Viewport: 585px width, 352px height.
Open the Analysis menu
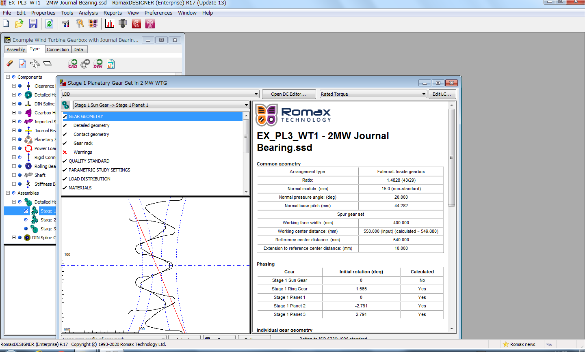pos(88,13)
